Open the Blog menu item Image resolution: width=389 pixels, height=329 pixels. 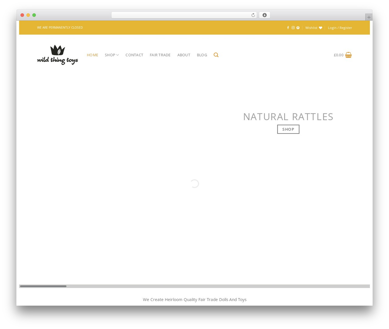(x=202, y=55)
